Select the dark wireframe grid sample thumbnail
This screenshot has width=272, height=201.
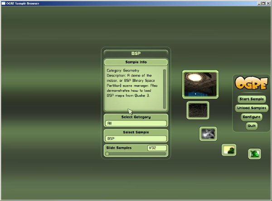tap(198, 110)
